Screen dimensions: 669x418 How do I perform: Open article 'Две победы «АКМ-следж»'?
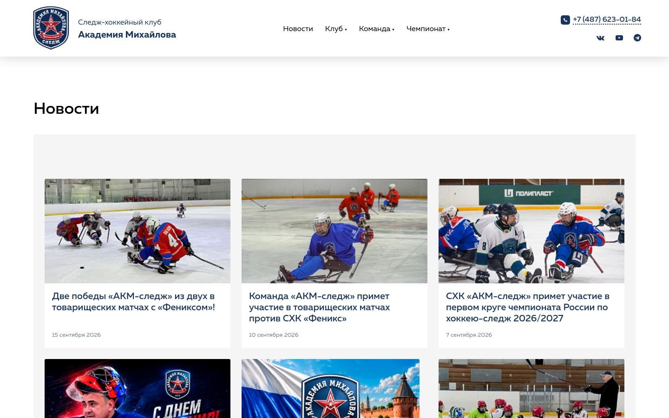[x=133, y=302]
